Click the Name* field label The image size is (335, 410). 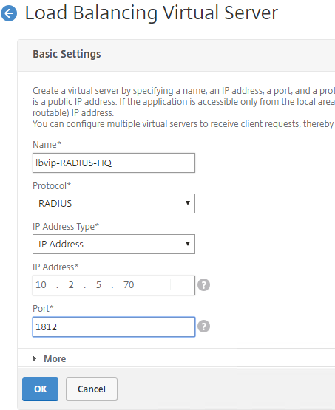[x=47, y=145]
